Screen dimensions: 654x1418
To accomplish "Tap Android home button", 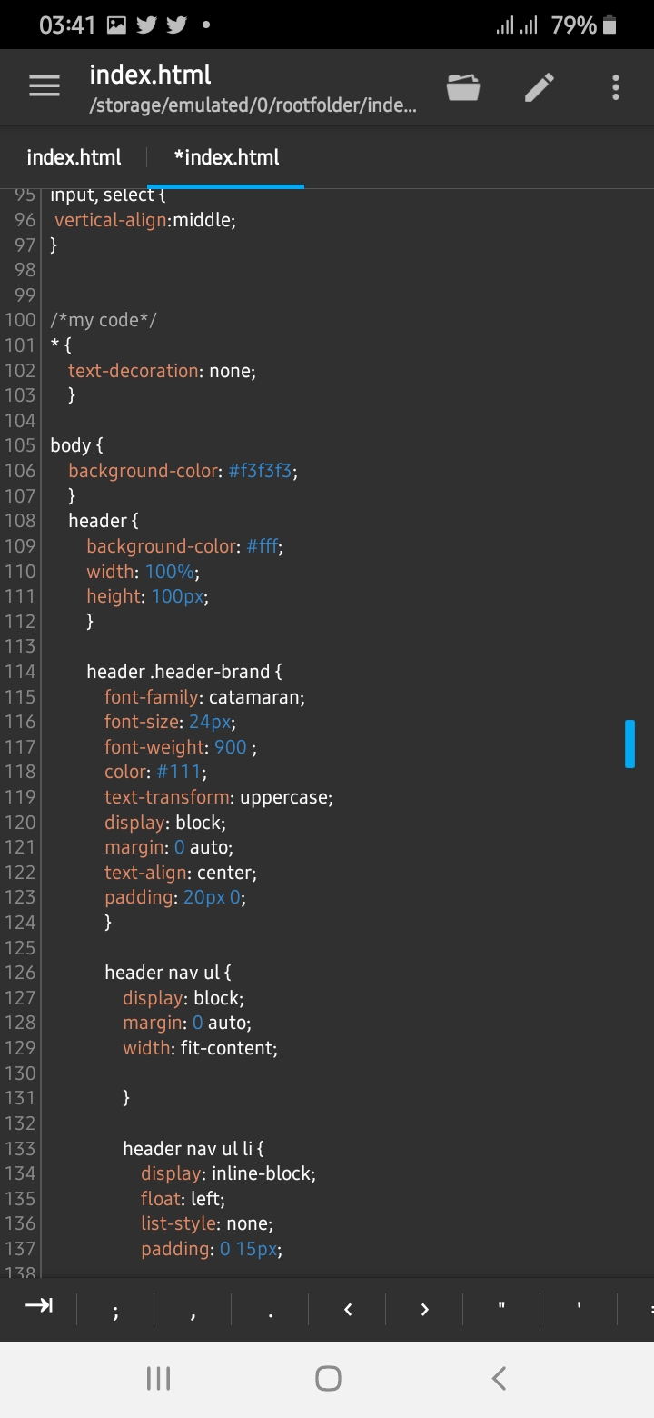I will (328, 1379).
